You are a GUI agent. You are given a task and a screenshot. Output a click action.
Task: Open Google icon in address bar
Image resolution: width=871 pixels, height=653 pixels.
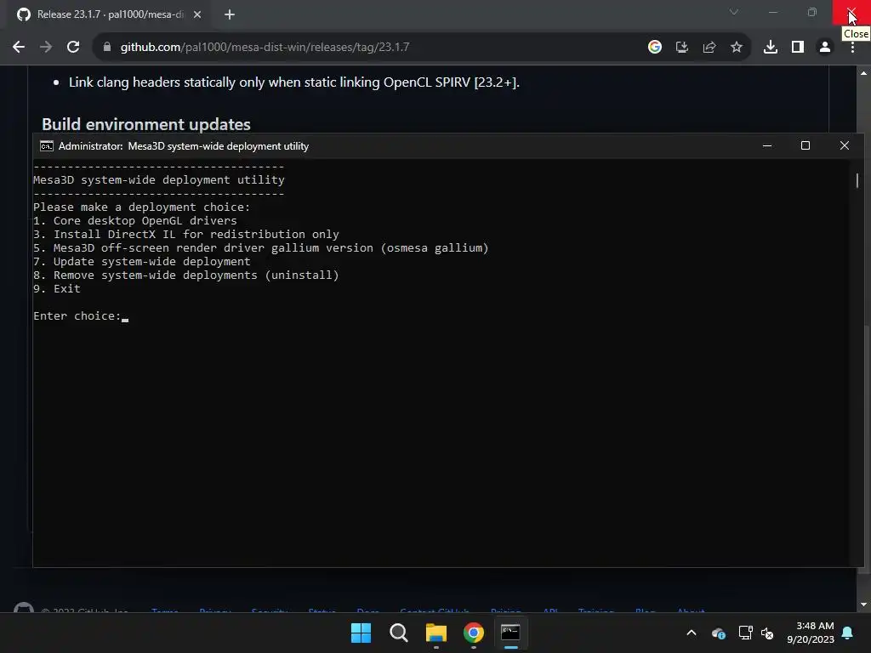655,48
